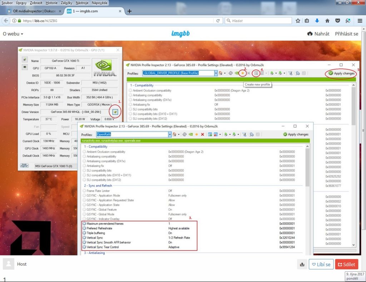366x282 pixels.
Task: Click the icon left of Name in NVIDIA Inspector
Action: (x=25, y=59)
